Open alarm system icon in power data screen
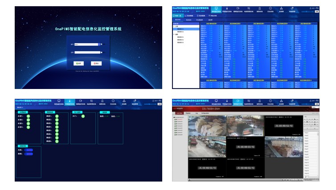The width and height of the screenshot is (336, 190). (260, 8)
